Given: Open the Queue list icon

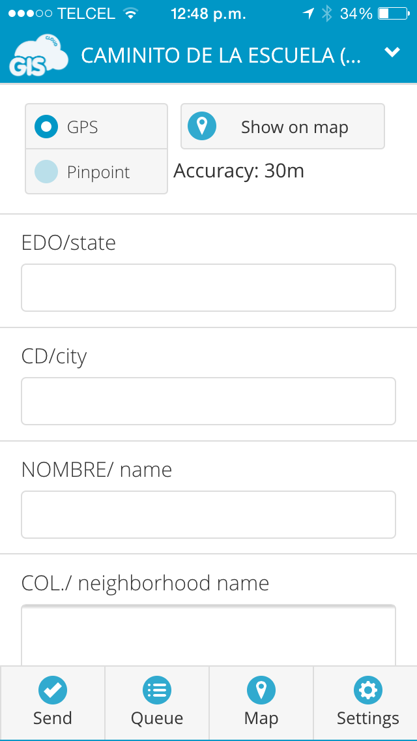Looking at the screenshot, I should pos(156,689).
